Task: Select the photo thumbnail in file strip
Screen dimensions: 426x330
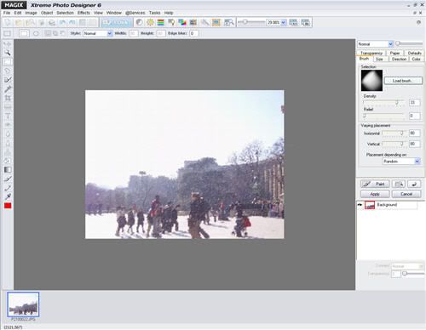Action: coord(23,304)
